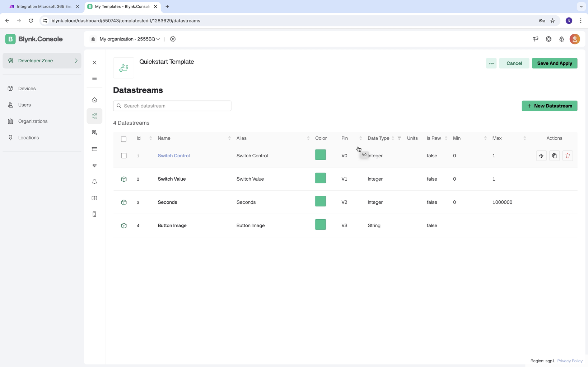Click the move icon in Switch Control row
The height and width of the screenshot is (367, 588).
pyautogui.click(x=541, y=156)
